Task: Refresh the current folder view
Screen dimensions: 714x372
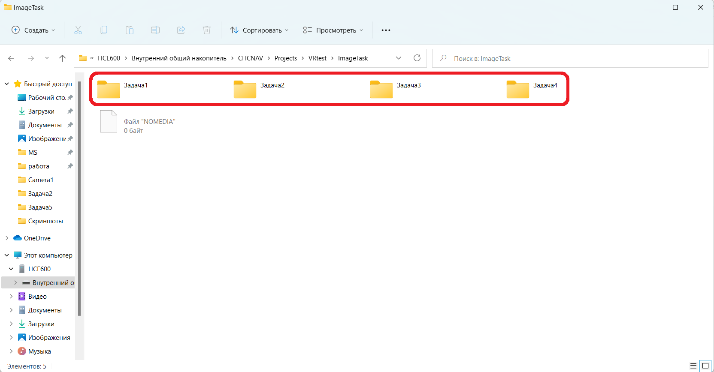Action: [x=417, y=58]
